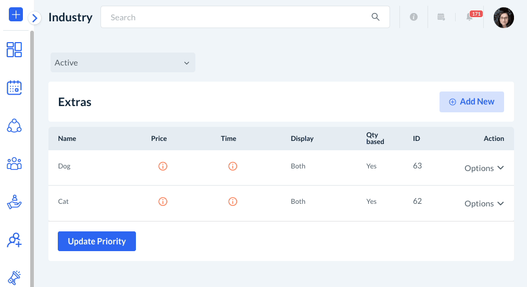The image size is (527, 287).
Task: Open the megaphone marketing icon
Action: click(x=14, y=278)
